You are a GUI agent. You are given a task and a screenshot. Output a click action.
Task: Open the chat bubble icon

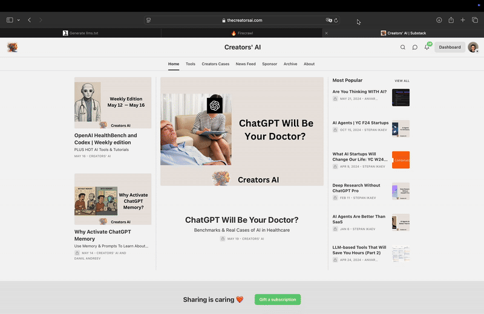[415, 47]
